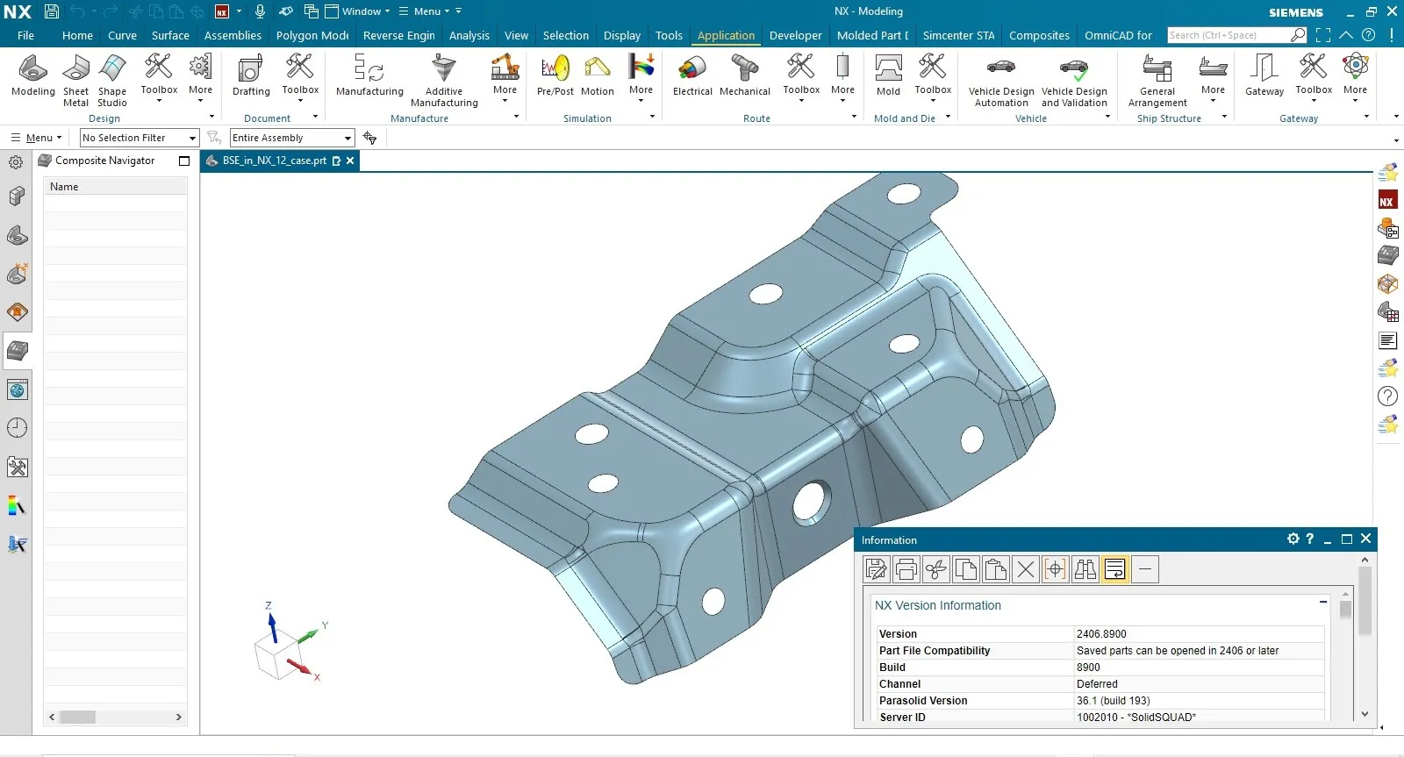Start the Motion simulation application
The height and width of the screenshot is (757, 1404).
(x=598, y=75)
